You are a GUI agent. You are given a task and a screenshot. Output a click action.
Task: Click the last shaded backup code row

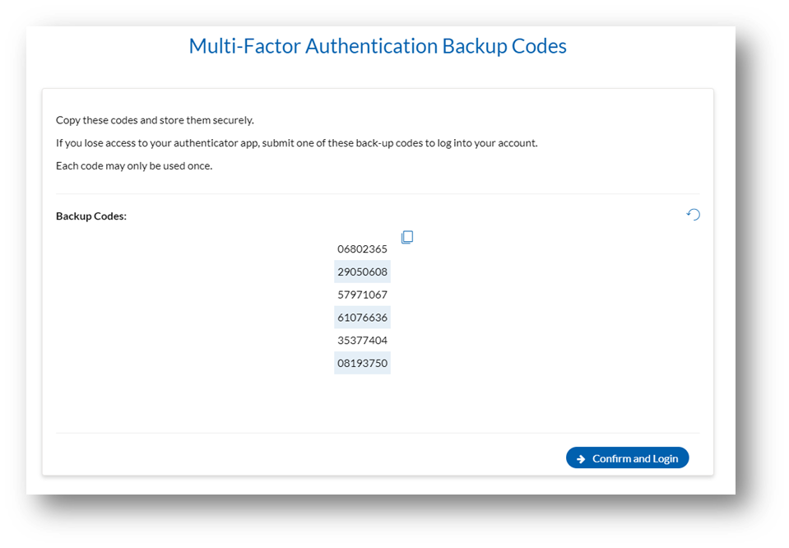coord(363,363)
